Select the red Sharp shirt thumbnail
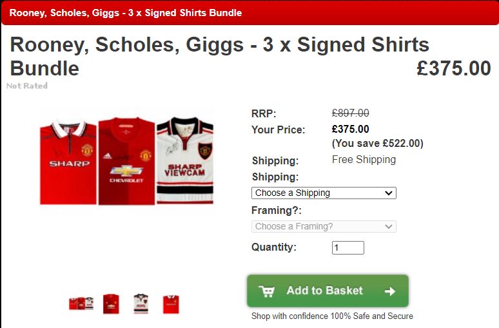This screenshot has width=499, height=328. pyautogui.click(x=171, y=304)
